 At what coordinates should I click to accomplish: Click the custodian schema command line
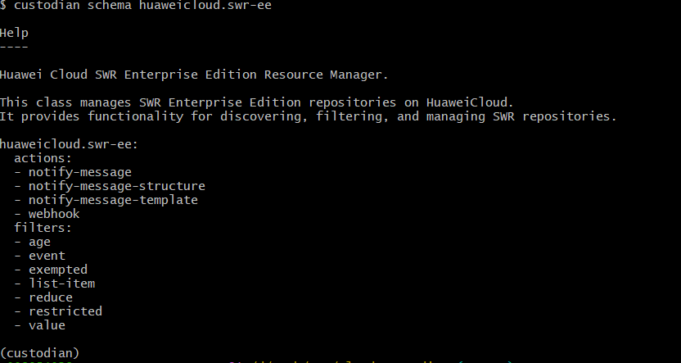[136, 6]
